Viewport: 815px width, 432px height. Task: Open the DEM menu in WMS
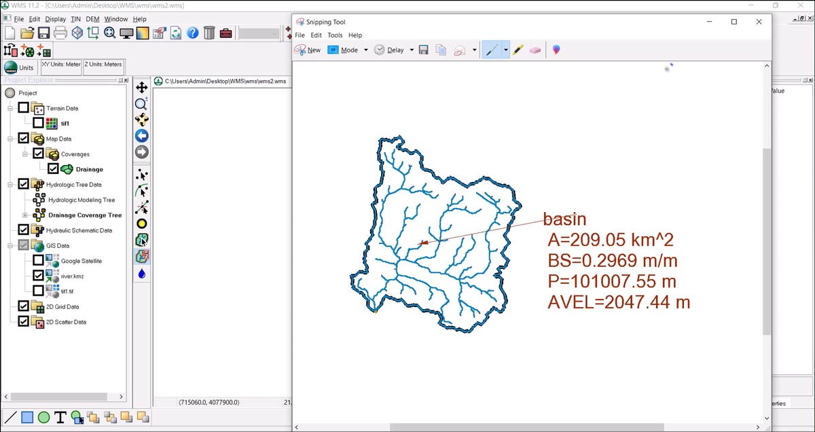click(92, 19)
